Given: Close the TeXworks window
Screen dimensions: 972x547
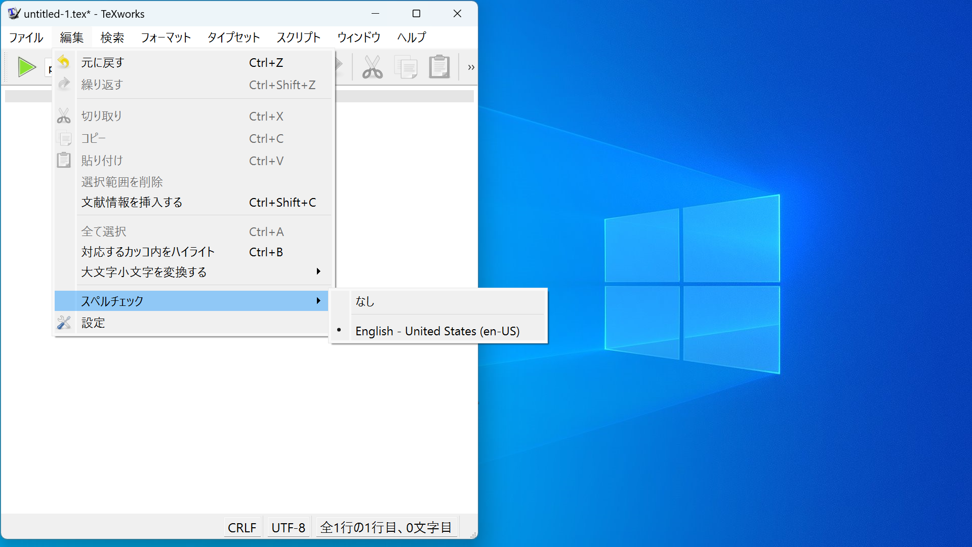Looking at the screenshot, I should [x=457, y=14].
